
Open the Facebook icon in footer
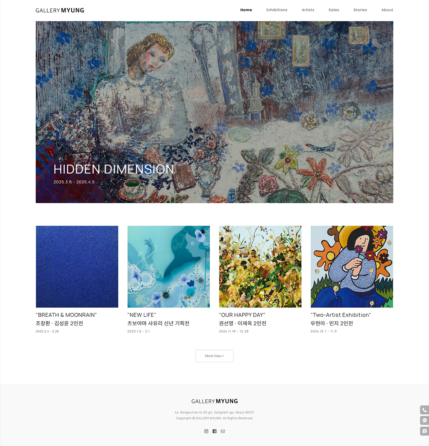[x=215, y=431]
